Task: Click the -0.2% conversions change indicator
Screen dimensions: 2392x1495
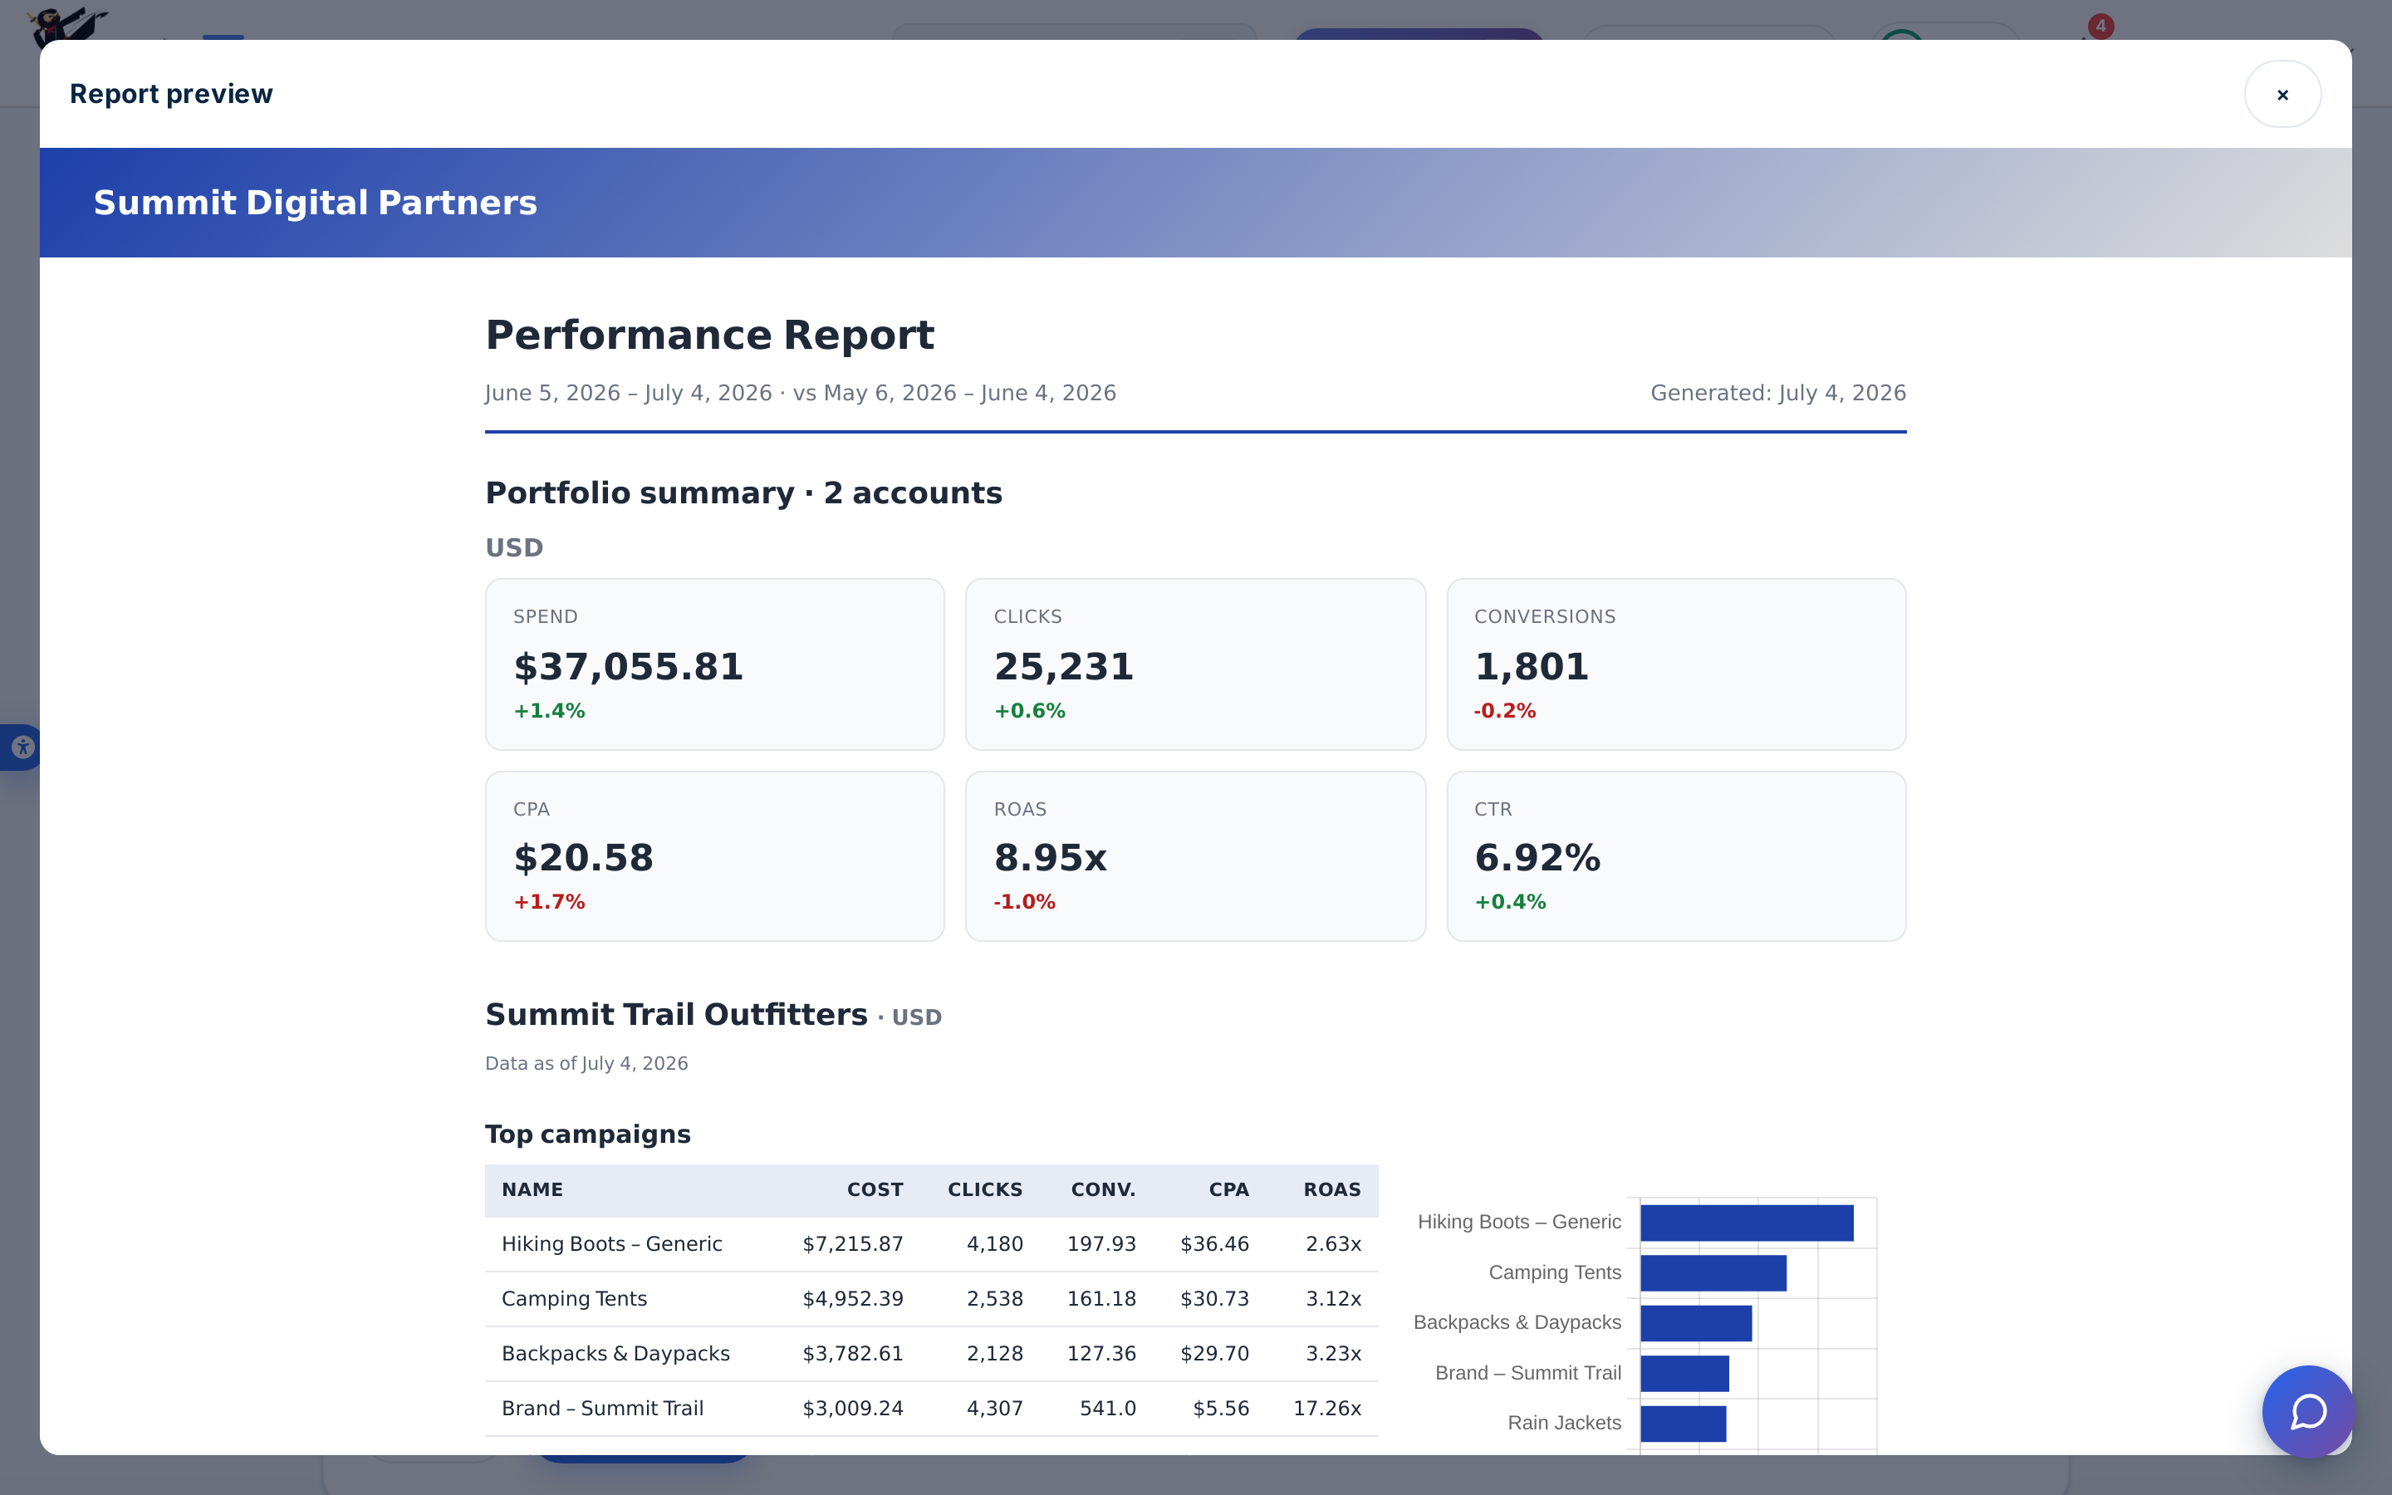Action: click(1504, 711)
